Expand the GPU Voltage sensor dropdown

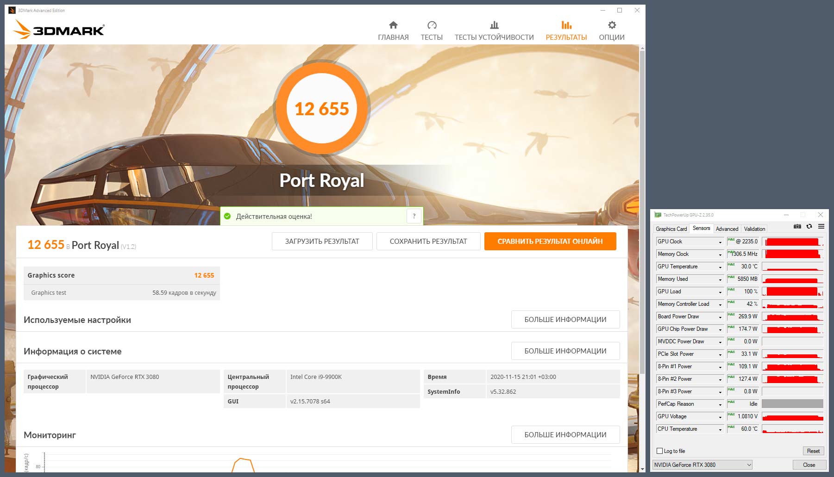point(720,417)
